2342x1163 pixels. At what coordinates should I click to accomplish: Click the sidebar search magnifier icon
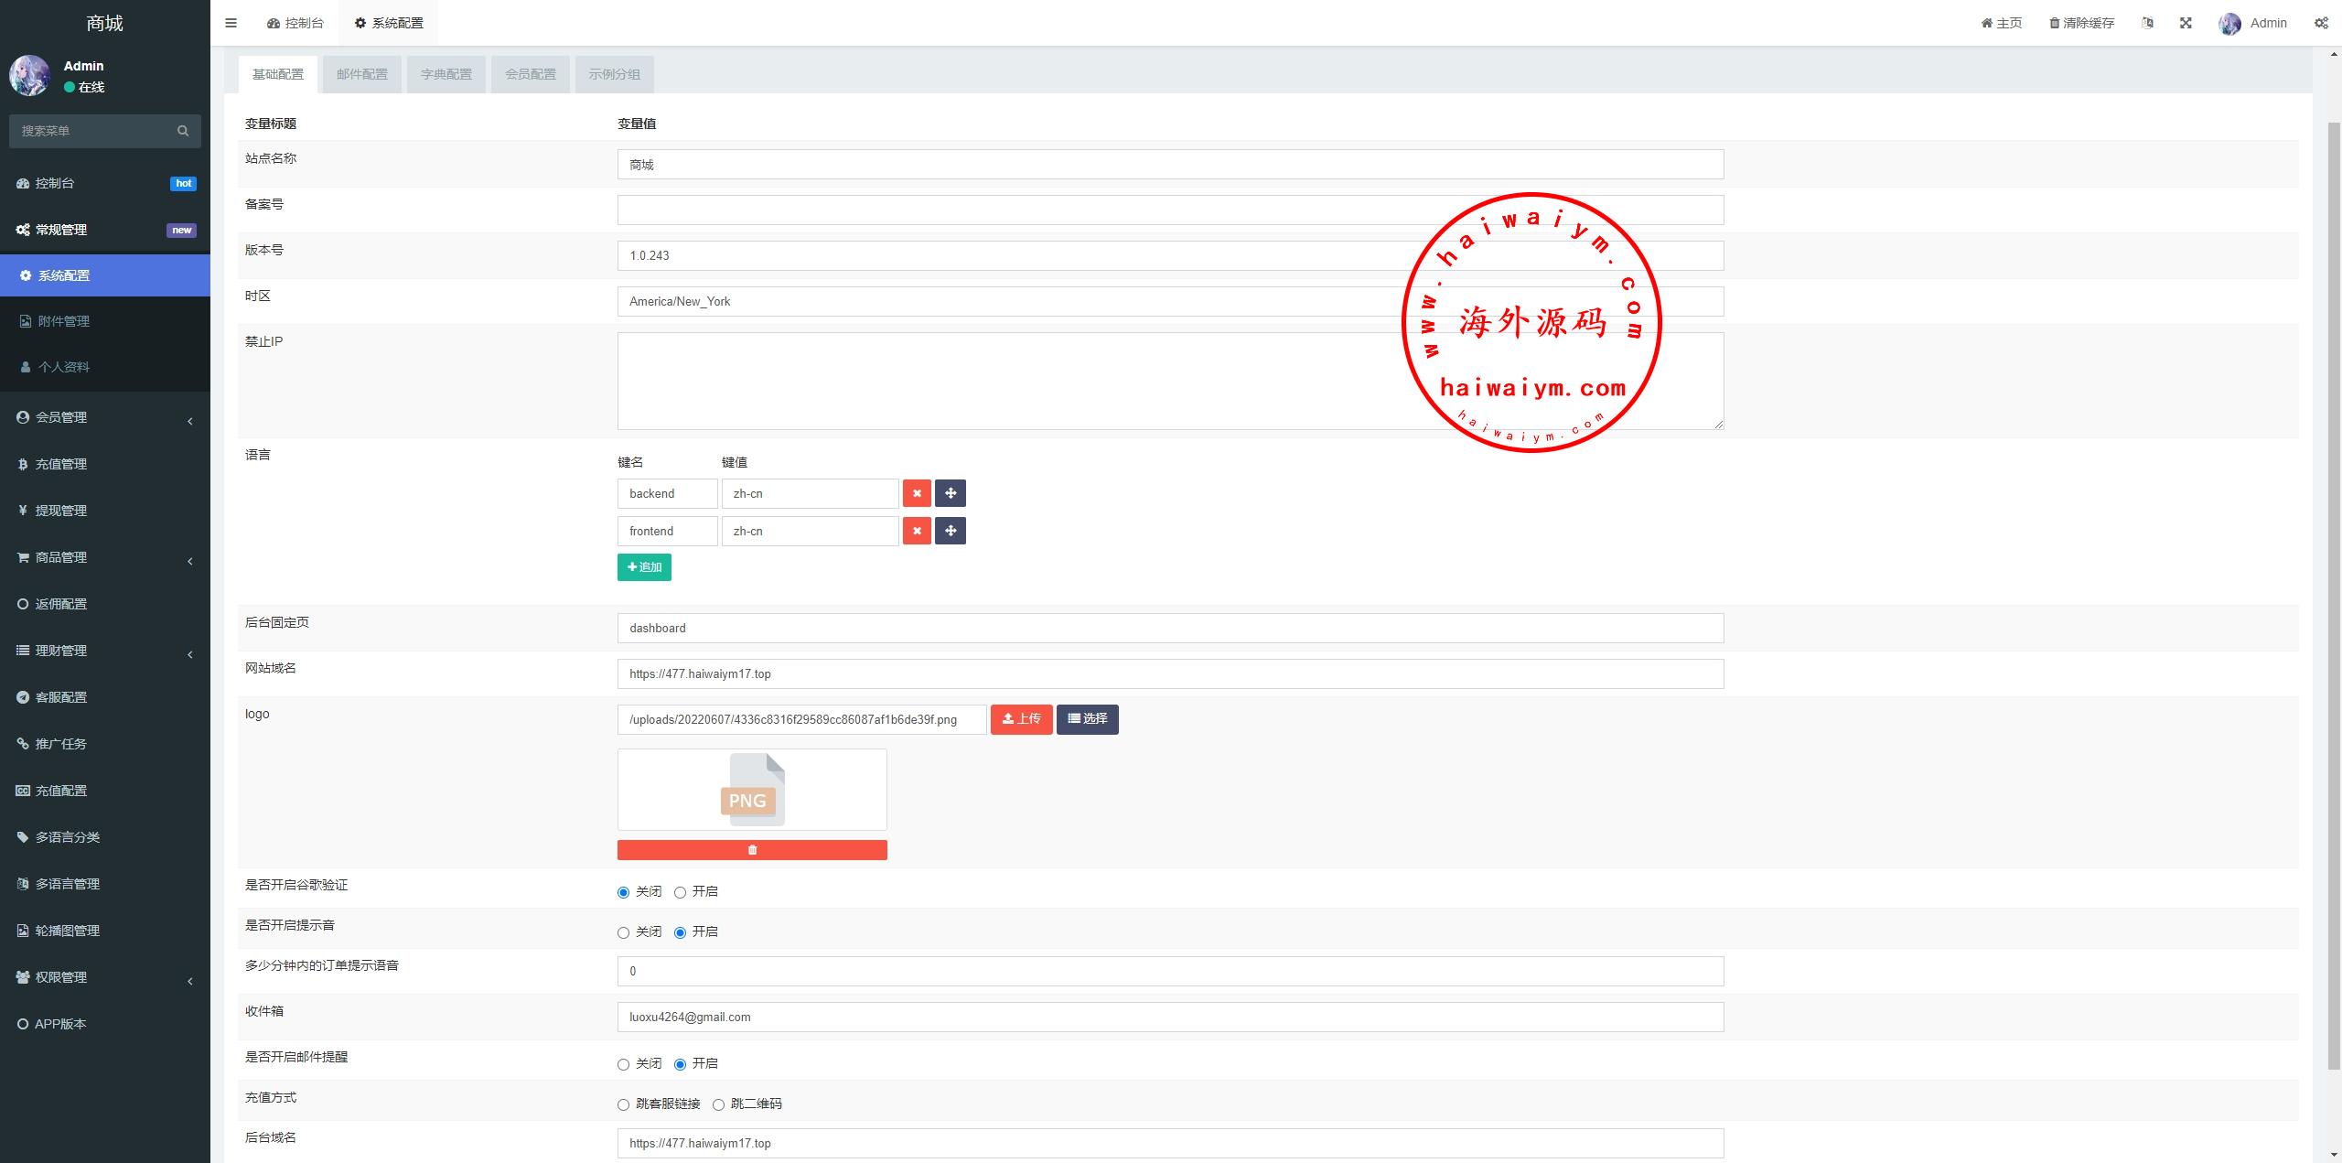click(183, 131)
